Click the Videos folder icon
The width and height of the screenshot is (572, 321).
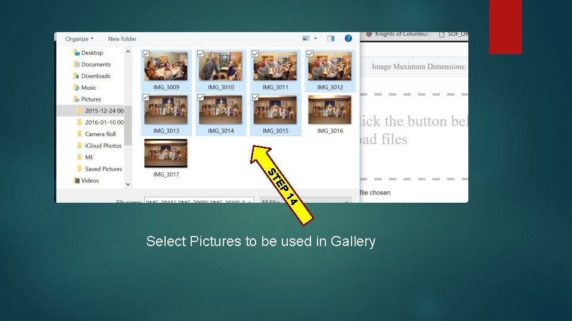(x=77, y=181)
